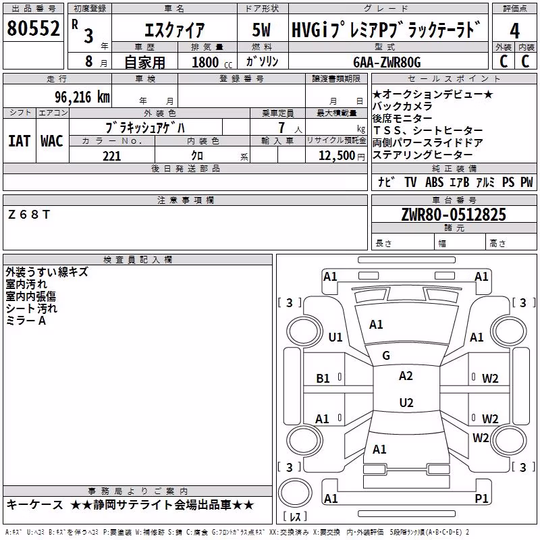The width and height of the screenshot is (540, 540).
Task: Click the overall evaluation score 4
Action: pyautogui.click(x=514, y=31)
